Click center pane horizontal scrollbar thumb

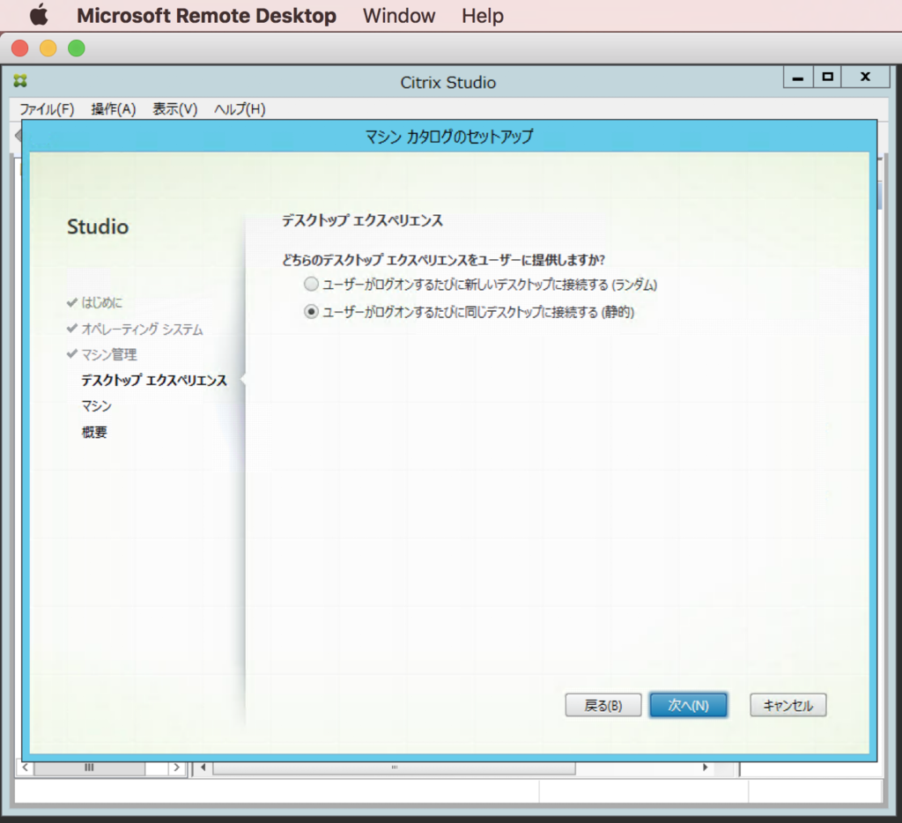[x=394, y=767]
